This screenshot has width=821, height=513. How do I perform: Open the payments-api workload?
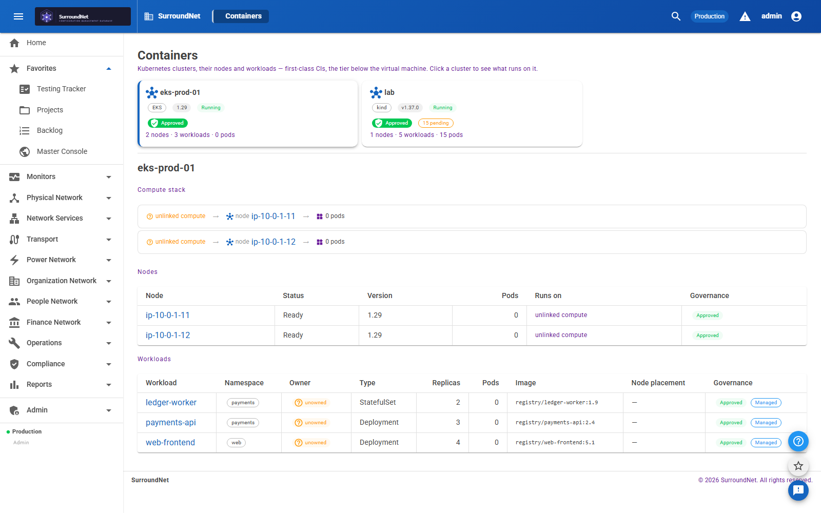[x=171, y=423]
